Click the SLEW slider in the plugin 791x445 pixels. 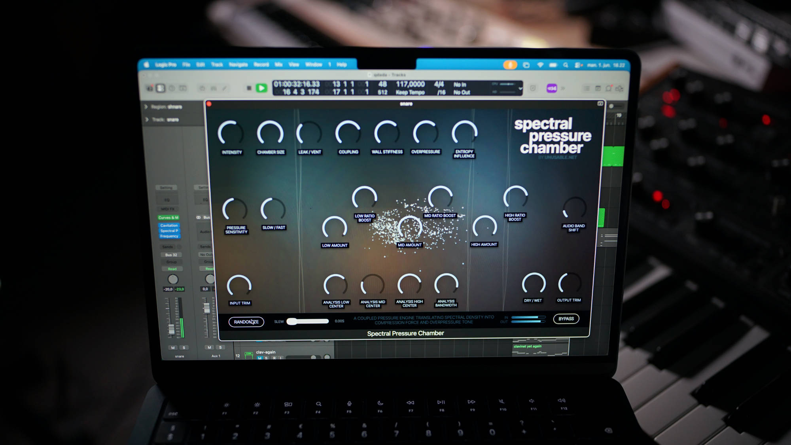click(x=308, y=321)
